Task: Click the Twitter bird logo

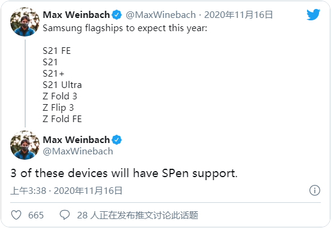Action: [314, 14]
